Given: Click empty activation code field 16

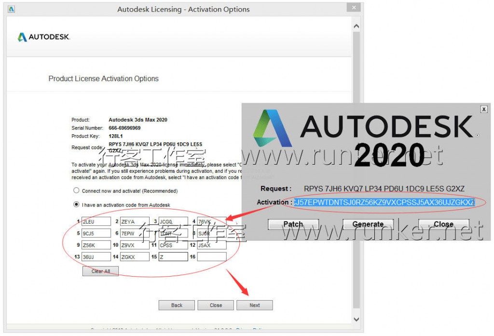Looking at the screenshot, I should [x=212, y=256].
